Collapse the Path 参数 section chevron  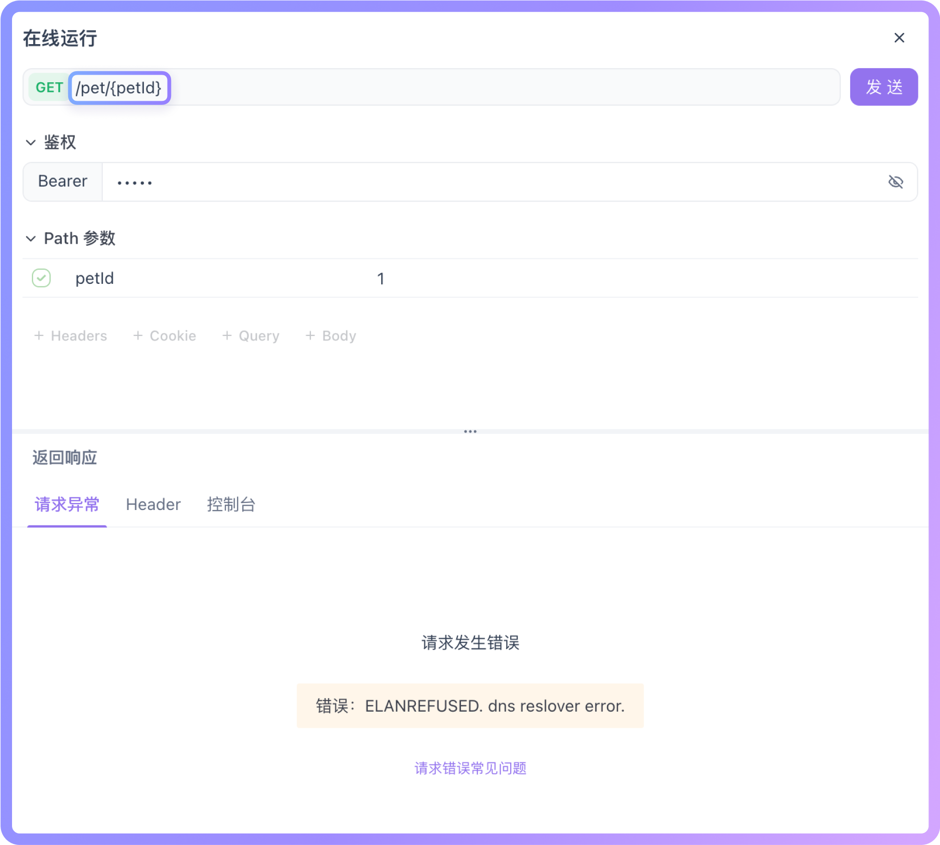[31, 238]
